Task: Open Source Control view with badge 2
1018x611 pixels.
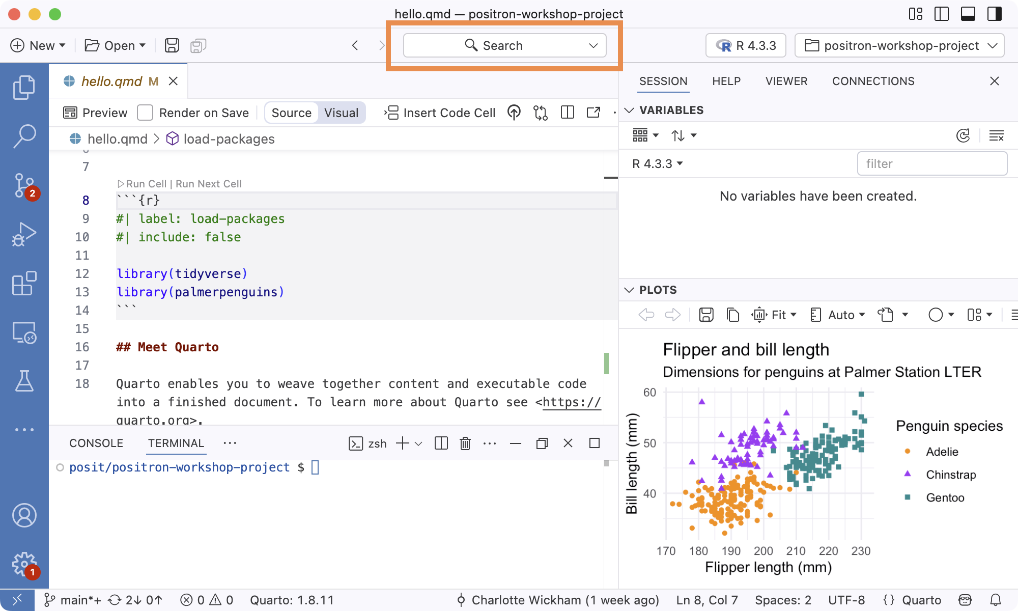Action: pyautogui.click(x=25, y=186)
